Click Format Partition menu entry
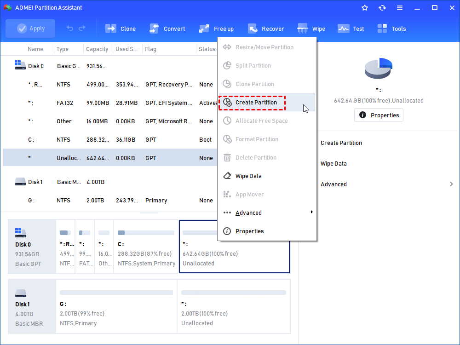This screenshot has width=460, height=345. [x=267, y=139]
